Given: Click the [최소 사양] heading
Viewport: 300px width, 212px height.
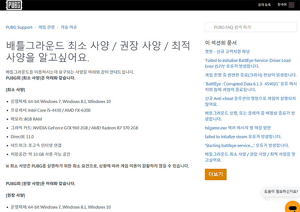Looking at the screenshot, I should pyautogui.click(x=15, y=89).
